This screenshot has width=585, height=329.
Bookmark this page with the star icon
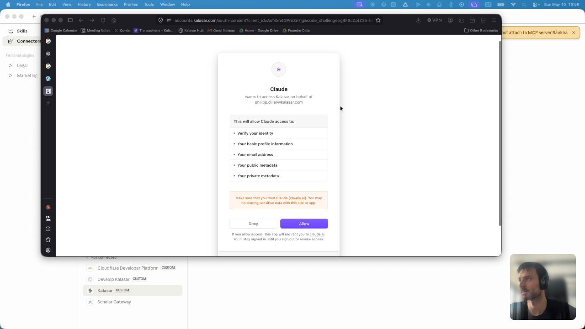coord(378,20)
